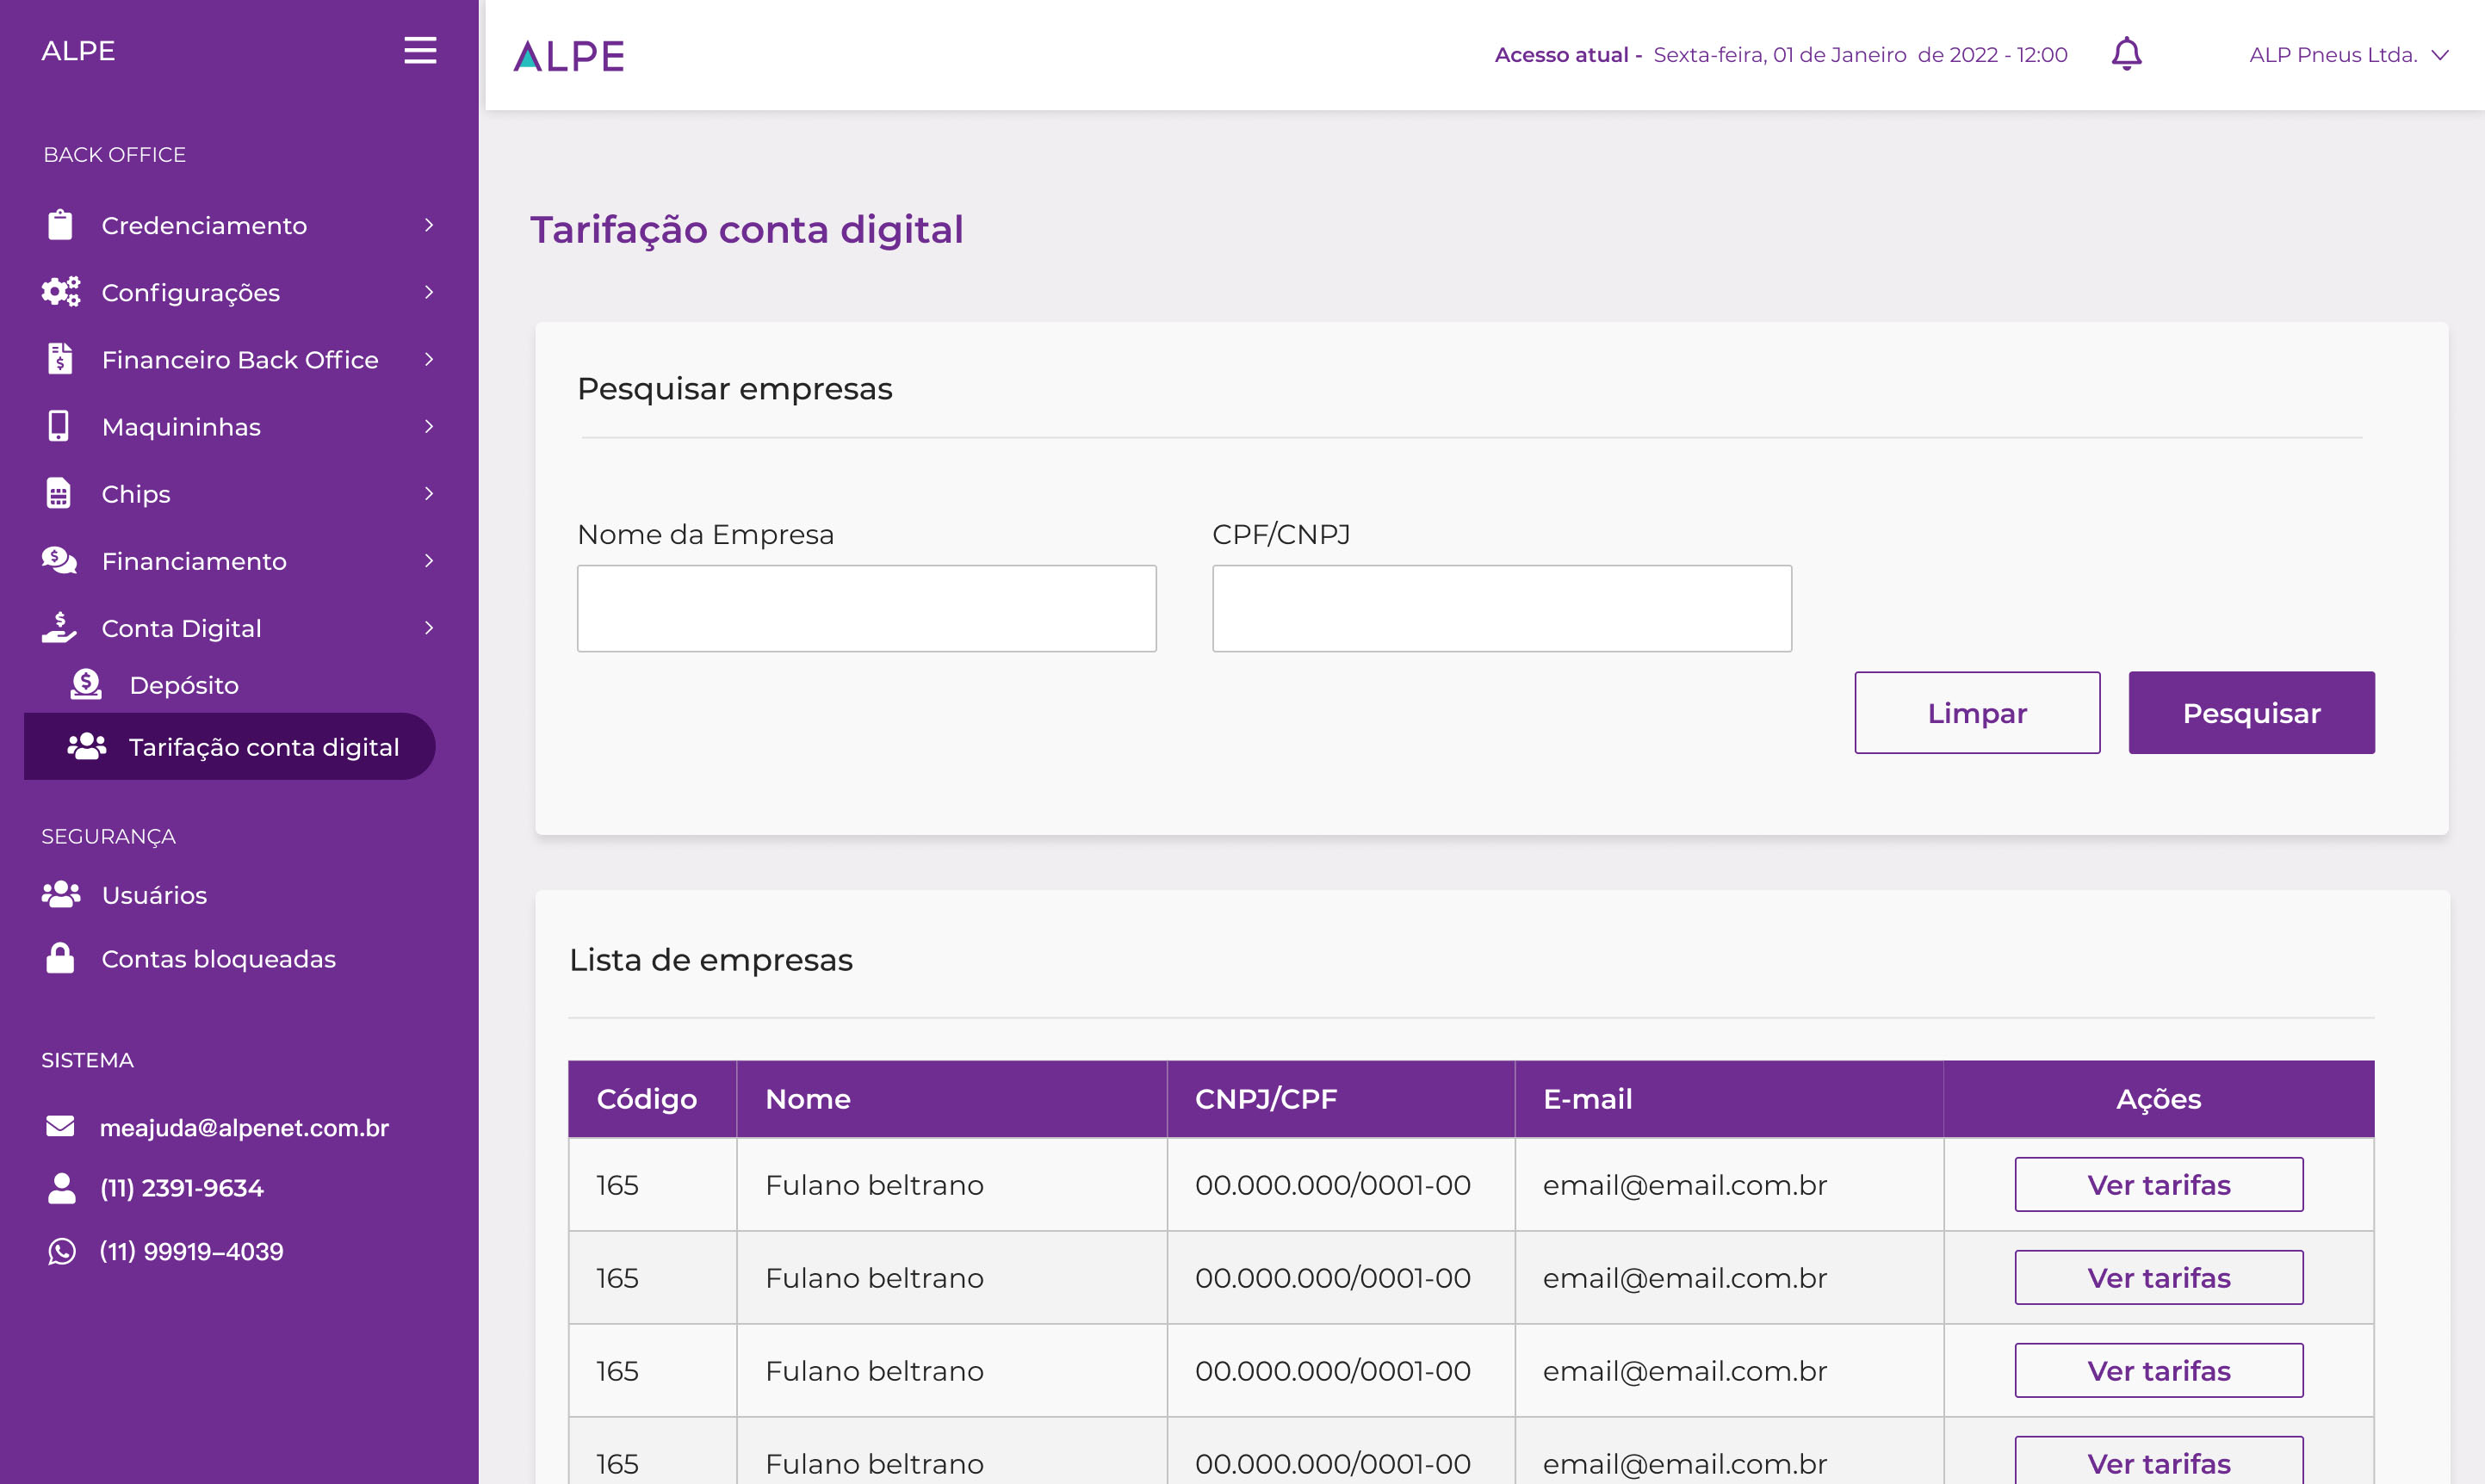Click the Credenciamento clipboard icon
This screenshot has width=2485, height=1484.
click(x=60, y=225)
